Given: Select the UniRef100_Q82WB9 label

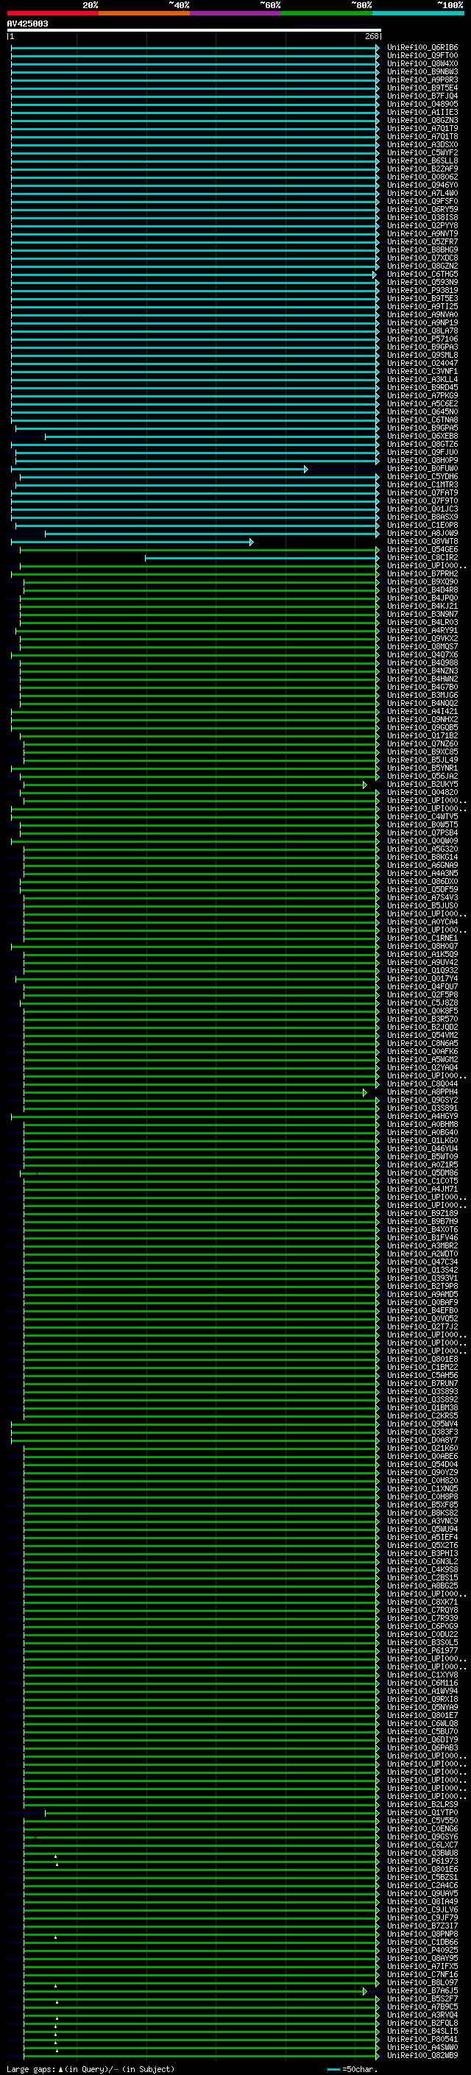Looking at the screenshot, I should pyautogui.click(x=422, y=2056).
